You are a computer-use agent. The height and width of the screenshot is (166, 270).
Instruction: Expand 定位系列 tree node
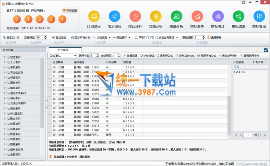pos(5,57)
